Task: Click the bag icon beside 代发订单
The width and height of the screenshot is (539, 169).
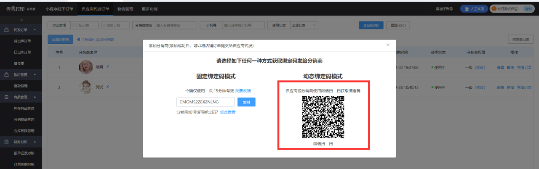Action: pos(7,30)
